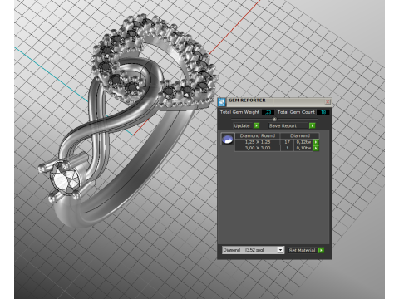
Task: Click the Total Gem Count value field
Action: pyautogui.click(x=323, y=112)
